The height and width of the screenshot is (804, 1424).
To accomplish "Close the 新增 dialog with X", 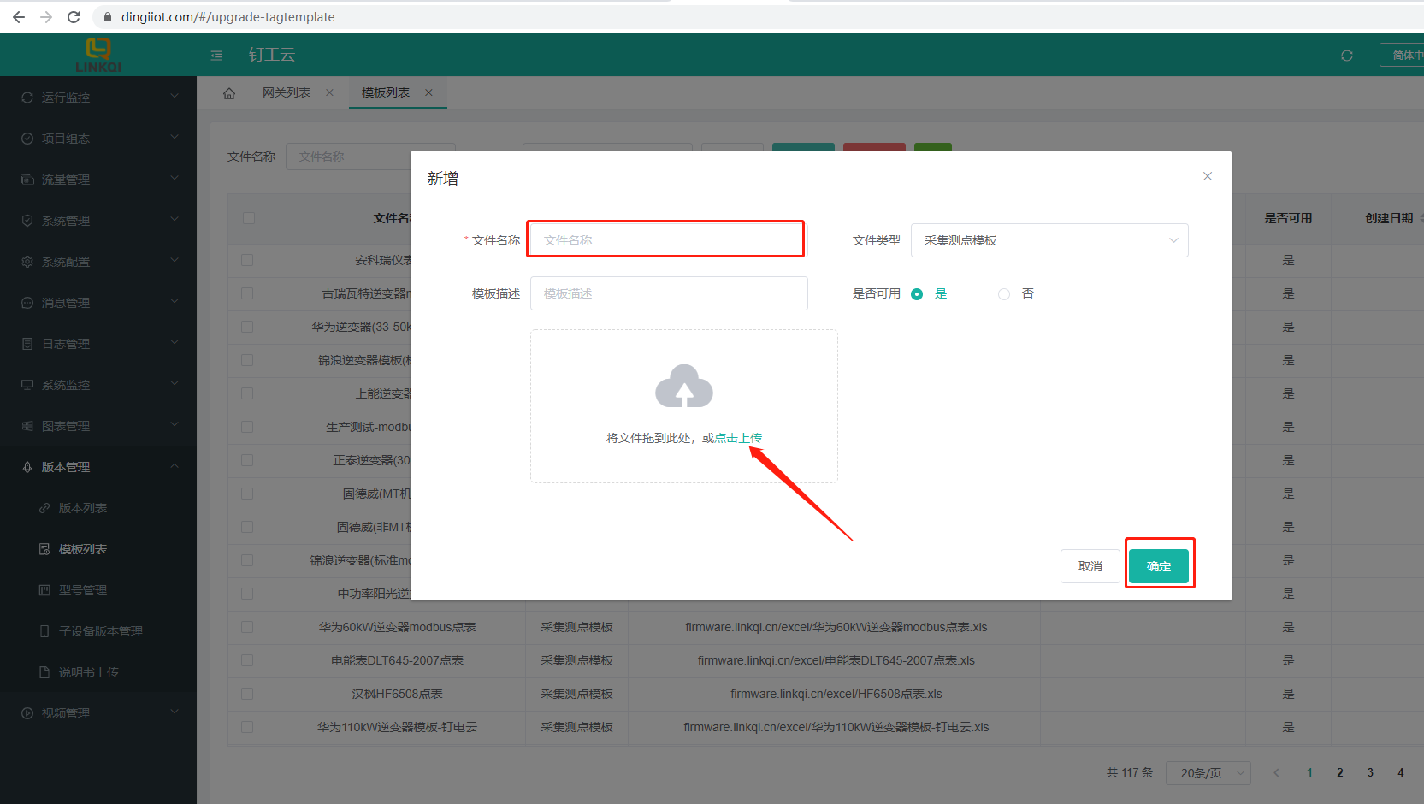I will [1207, 176].
